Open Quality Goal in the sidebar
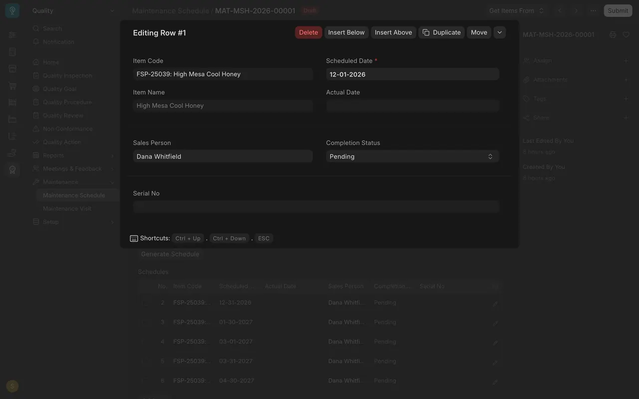This screenshot has height=399, width=639. coord(59,89)
